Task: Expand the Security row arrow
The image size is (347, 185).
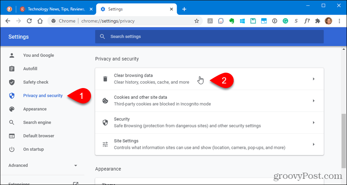Action: tap(313, 123)
